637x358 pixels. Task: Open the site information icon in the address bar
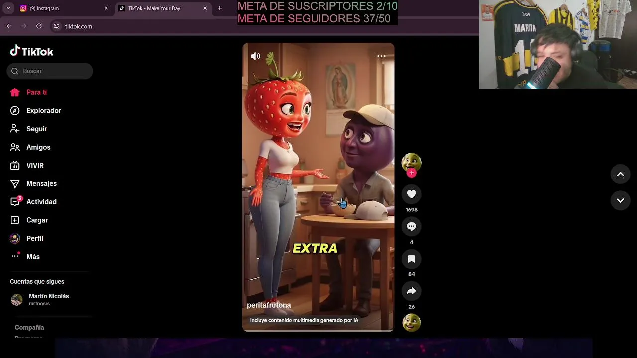(x=57, y=26)
